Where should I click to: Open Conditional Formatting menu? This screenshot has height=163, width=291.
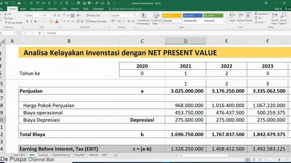click(144, 19)
